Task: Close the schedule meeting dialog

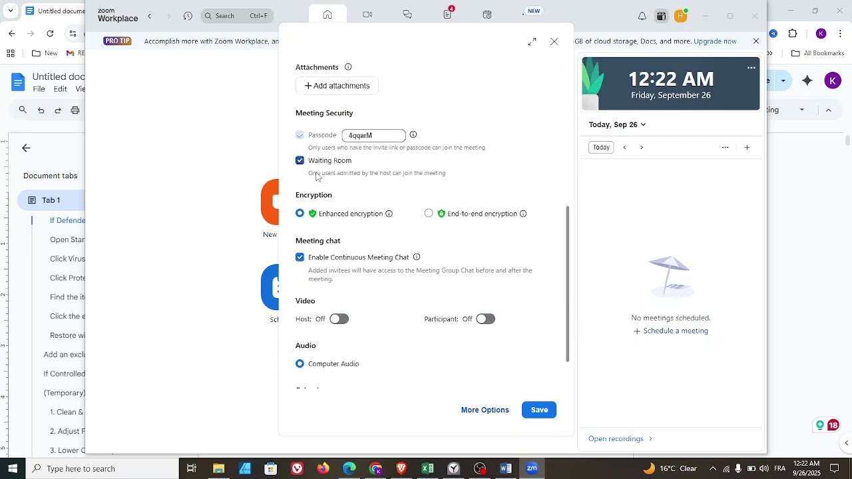Action: [554, 42]
